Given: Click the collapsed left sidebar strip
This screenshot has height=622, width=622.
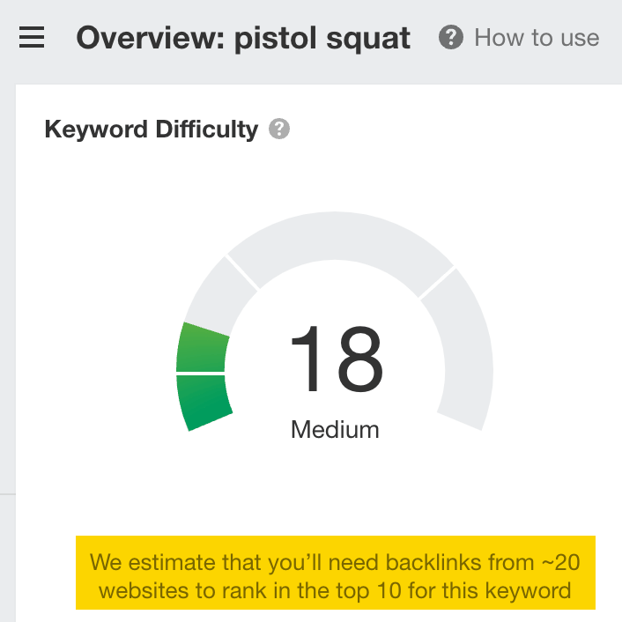Looking at the screenshot, I should click(8, 353).
